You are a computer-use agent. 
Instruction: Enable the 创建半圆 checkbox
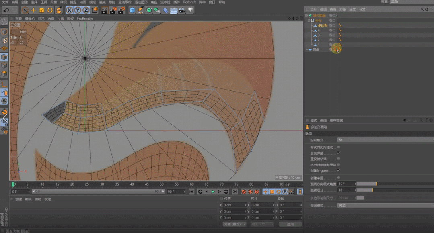pyautogui.click(x=338, y=177)
